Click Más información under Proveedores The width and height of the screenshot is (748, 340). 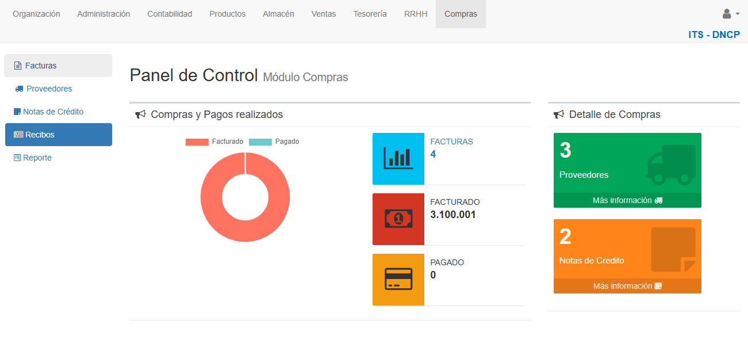click(x=627, y=200)
